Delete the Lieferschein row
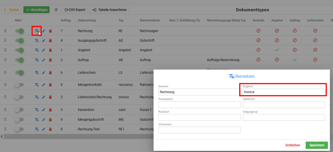 pos(50,73)
